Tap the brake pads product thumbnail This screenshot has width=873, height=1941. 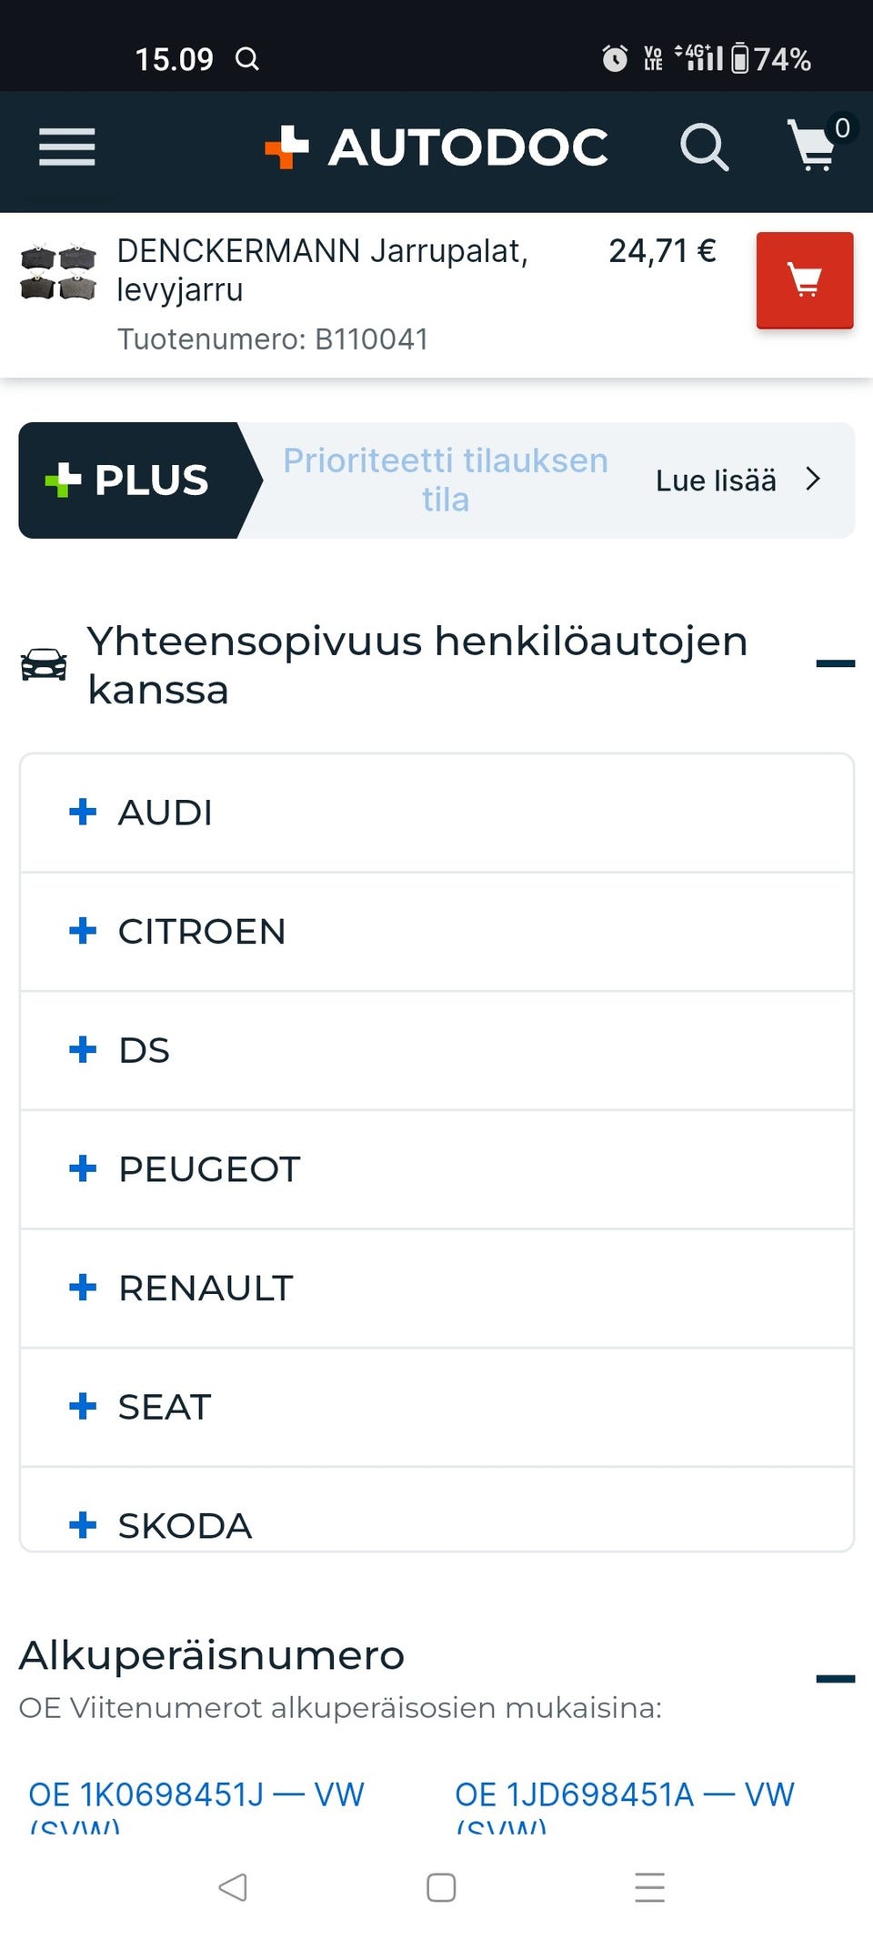(x=58, y=272)
